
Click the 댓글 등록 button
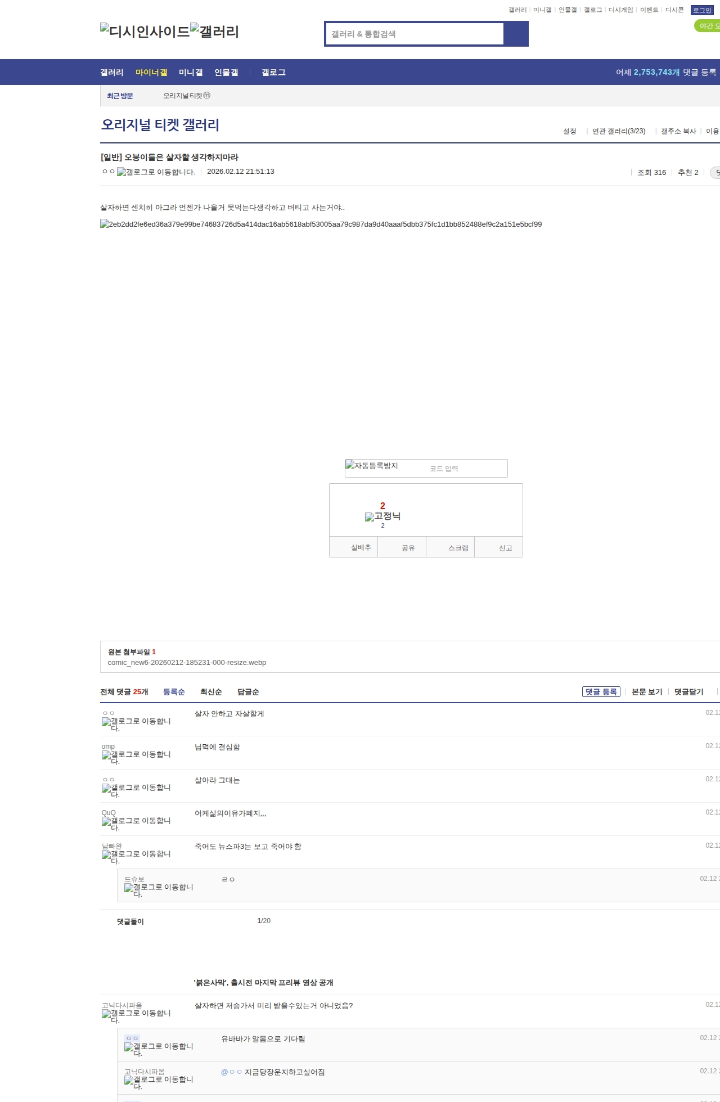pyautogui.click(x=601, y=692)
